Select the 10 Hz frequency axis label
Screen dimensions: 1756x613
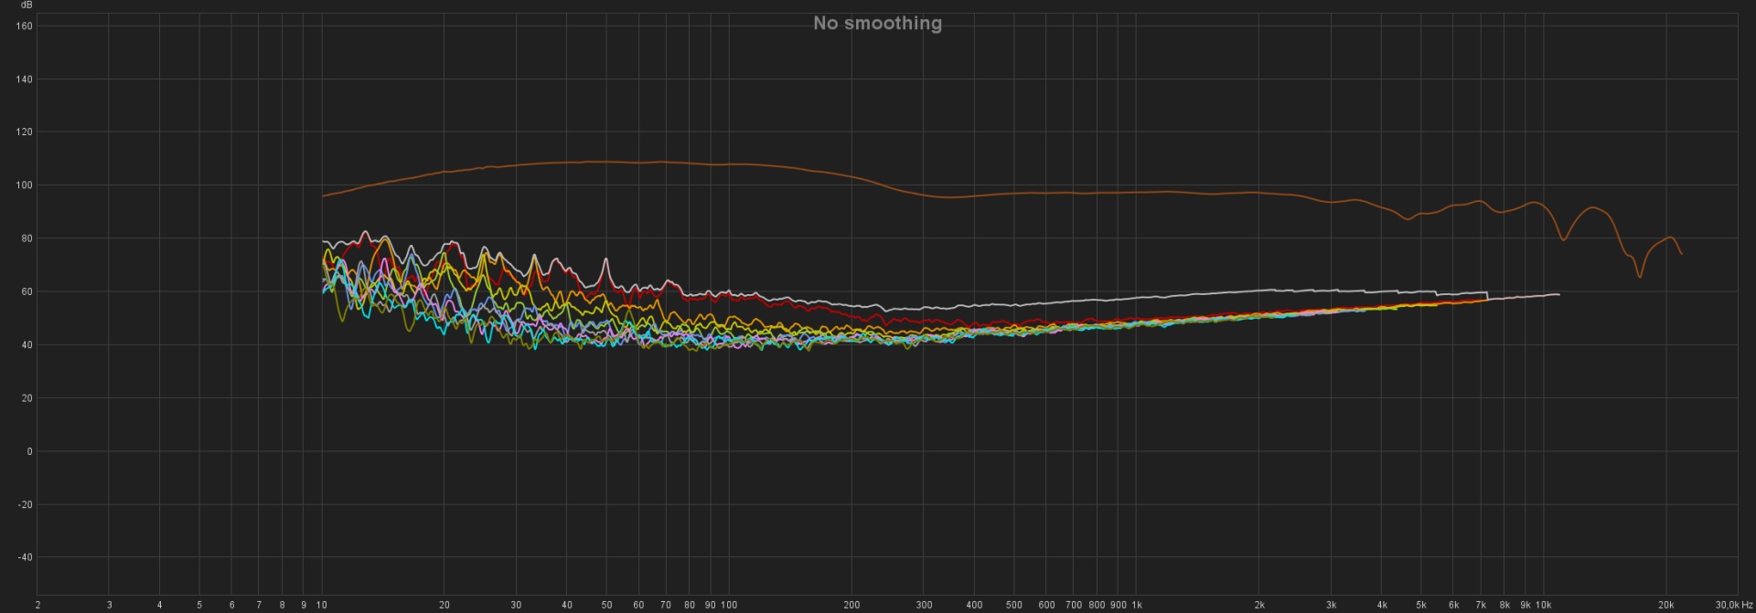(321, 605)
